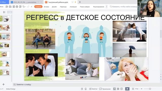Viewport: 162px width, 91px height.
Task: Select slide 2 thumbnail
Action: (5, 28)
